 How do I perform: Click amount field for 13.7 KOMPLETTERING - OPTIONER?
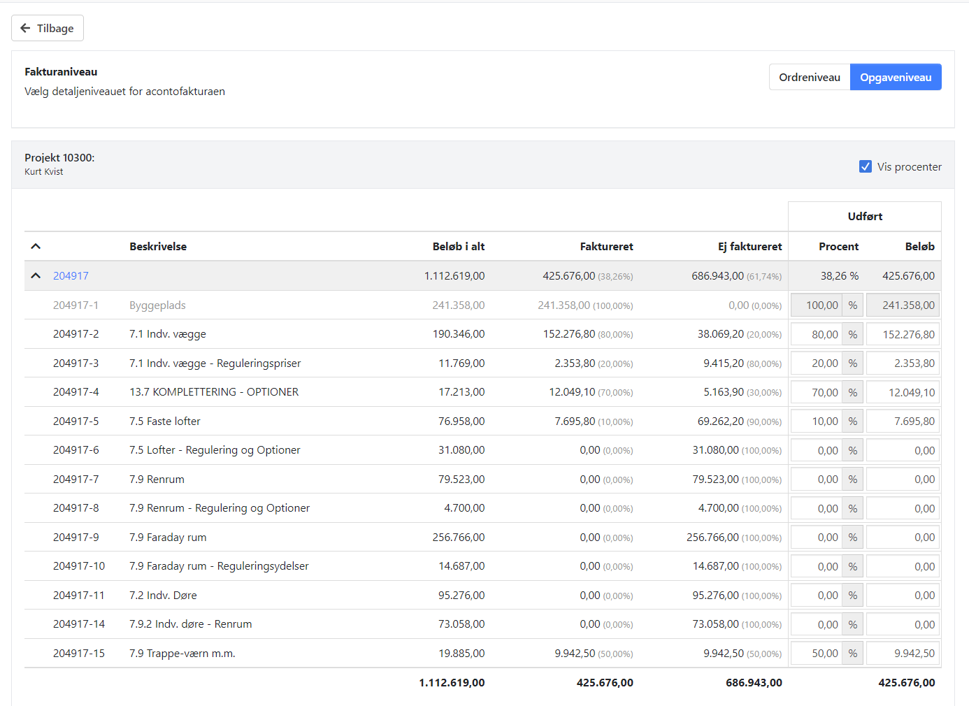902,393
